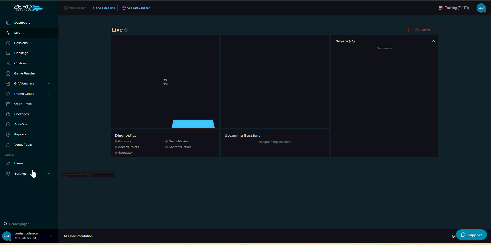Go to Open Times page
491x245 pixels.
(23, 104)
